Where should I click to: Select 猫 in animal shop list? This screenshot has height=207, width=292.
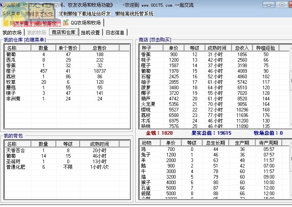click(x=214, y=177)
